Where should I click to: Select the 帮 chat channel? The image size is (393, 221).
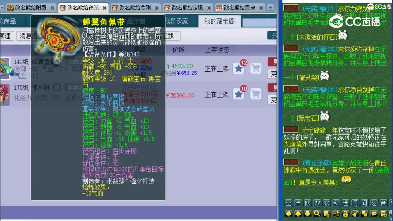pos(317,203)
